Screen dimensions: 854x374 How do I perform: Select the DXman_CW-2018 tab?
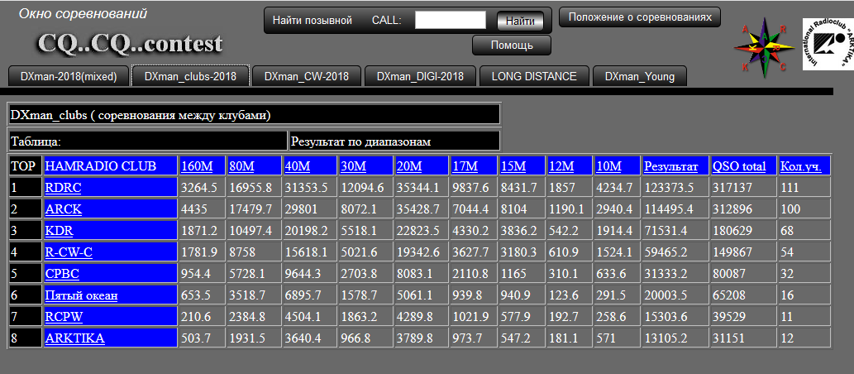pyautogui.click(x=307, y=76)
